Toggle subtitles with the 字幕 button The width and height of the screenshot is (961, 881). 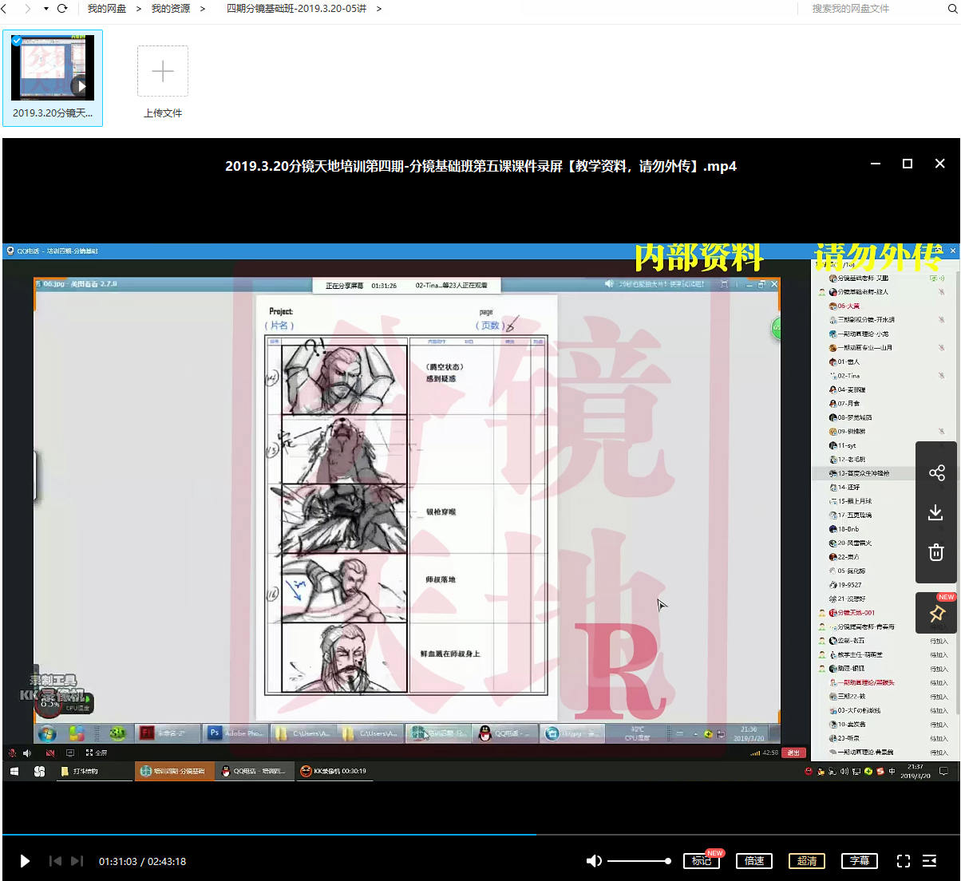(x=859, y=861)
